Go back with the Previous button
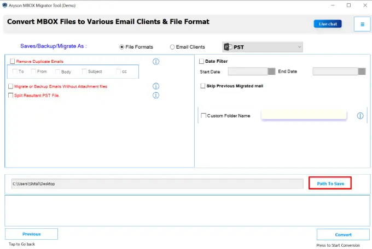The height and width of the screenshot is (249, 372). click(31, 234)
